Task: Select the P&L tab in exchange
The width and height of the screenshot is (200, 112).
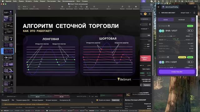Action: (13, 100)
